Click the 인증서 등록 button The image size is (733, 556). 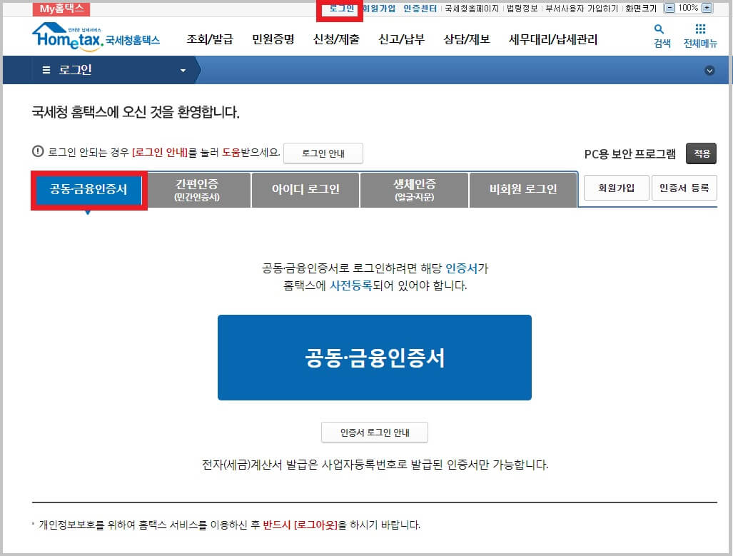(684, 187)
